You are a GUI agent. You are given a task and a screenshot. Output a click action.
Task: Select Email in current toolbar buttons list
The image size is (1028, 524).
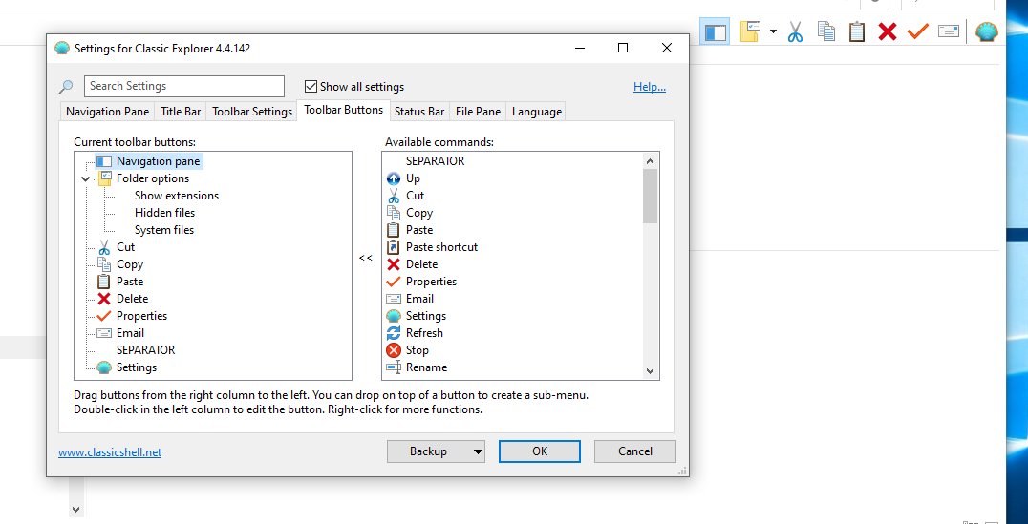click(x=130, y=333)
